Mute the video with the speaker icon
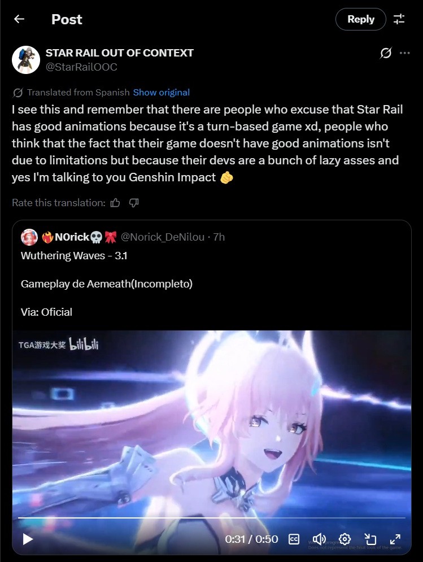The width and height of the screenshot is (423, 562). pyautogui.click(x=319, y=539)
